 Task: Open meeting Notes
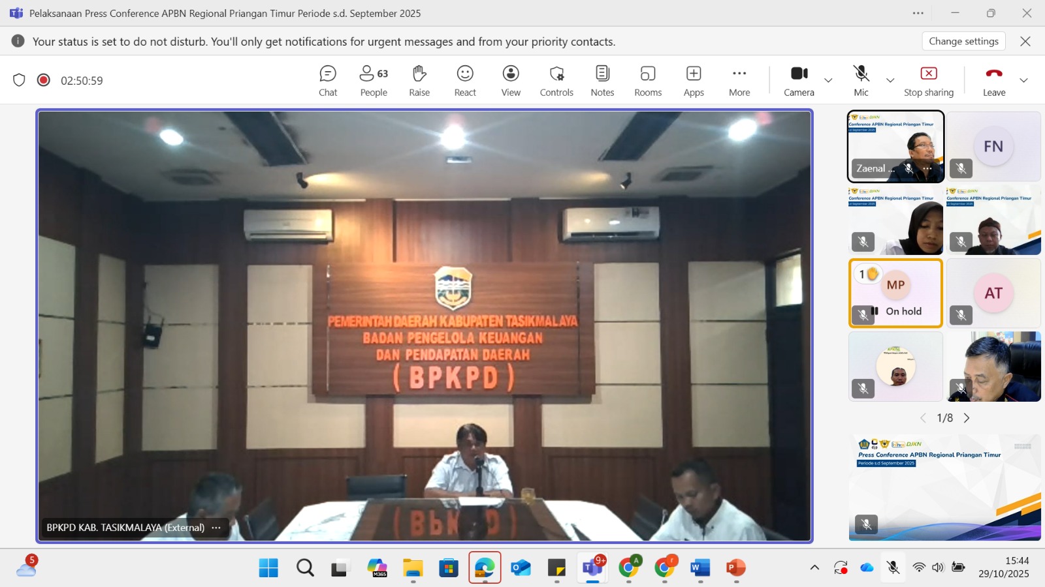tap(602, 81)
